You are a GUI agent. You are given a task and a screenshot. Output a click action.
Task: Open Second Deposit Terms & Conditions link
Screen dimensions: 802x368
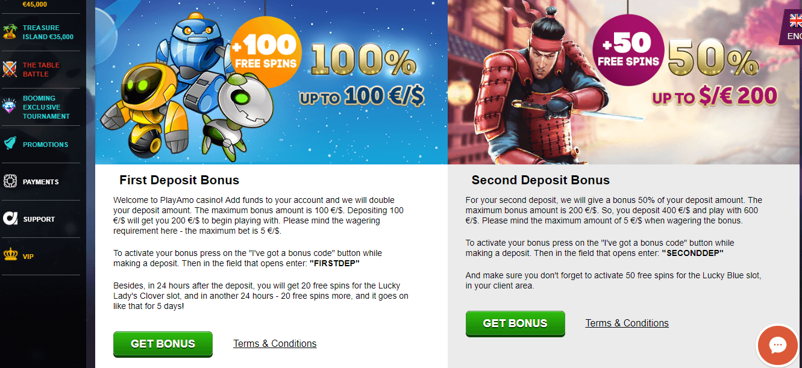click(x=627, y=323)
